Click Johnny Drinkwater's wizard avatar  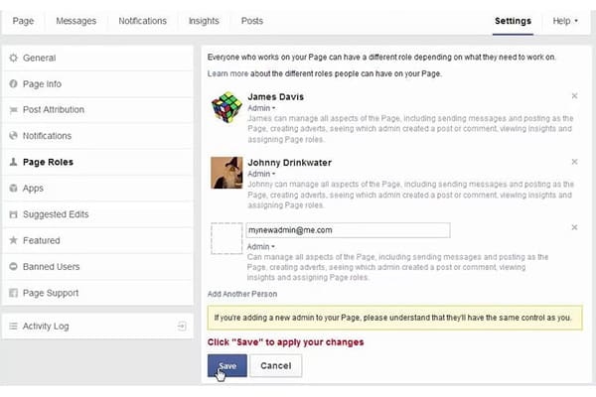(226, 173)
